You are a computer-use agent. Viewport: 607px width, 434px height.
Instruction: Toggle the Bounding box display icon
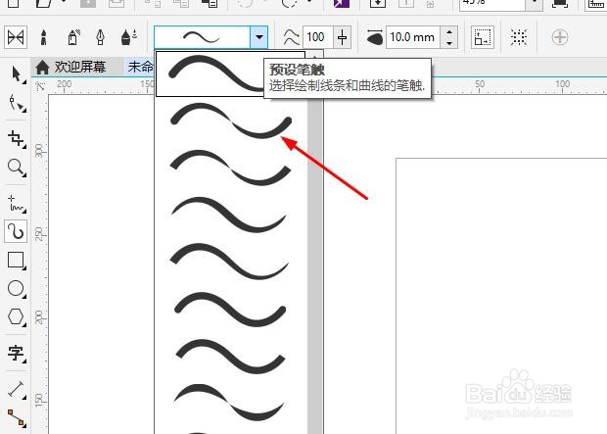[518, 37]
